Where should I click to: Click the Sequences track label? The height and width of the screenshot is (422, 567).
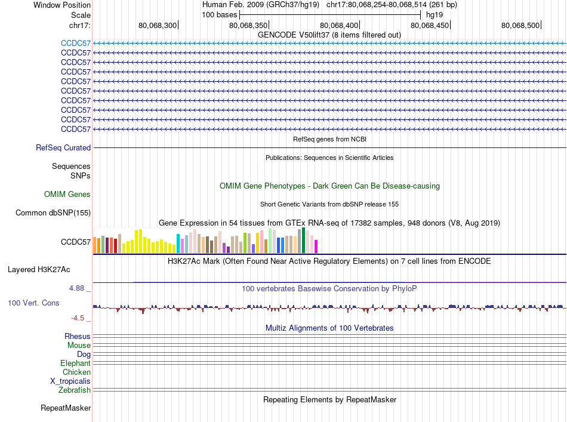click(71, 166)
